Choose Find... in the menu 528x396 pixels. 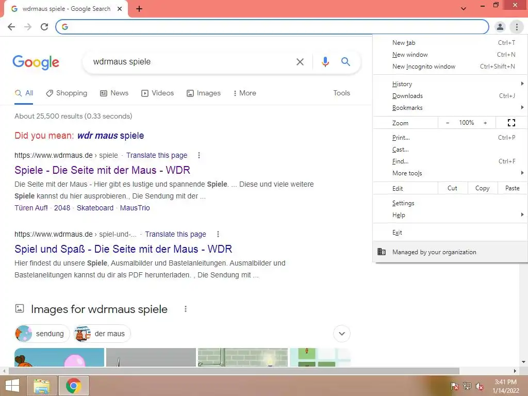pyautogui.click(x=450, y=161)
